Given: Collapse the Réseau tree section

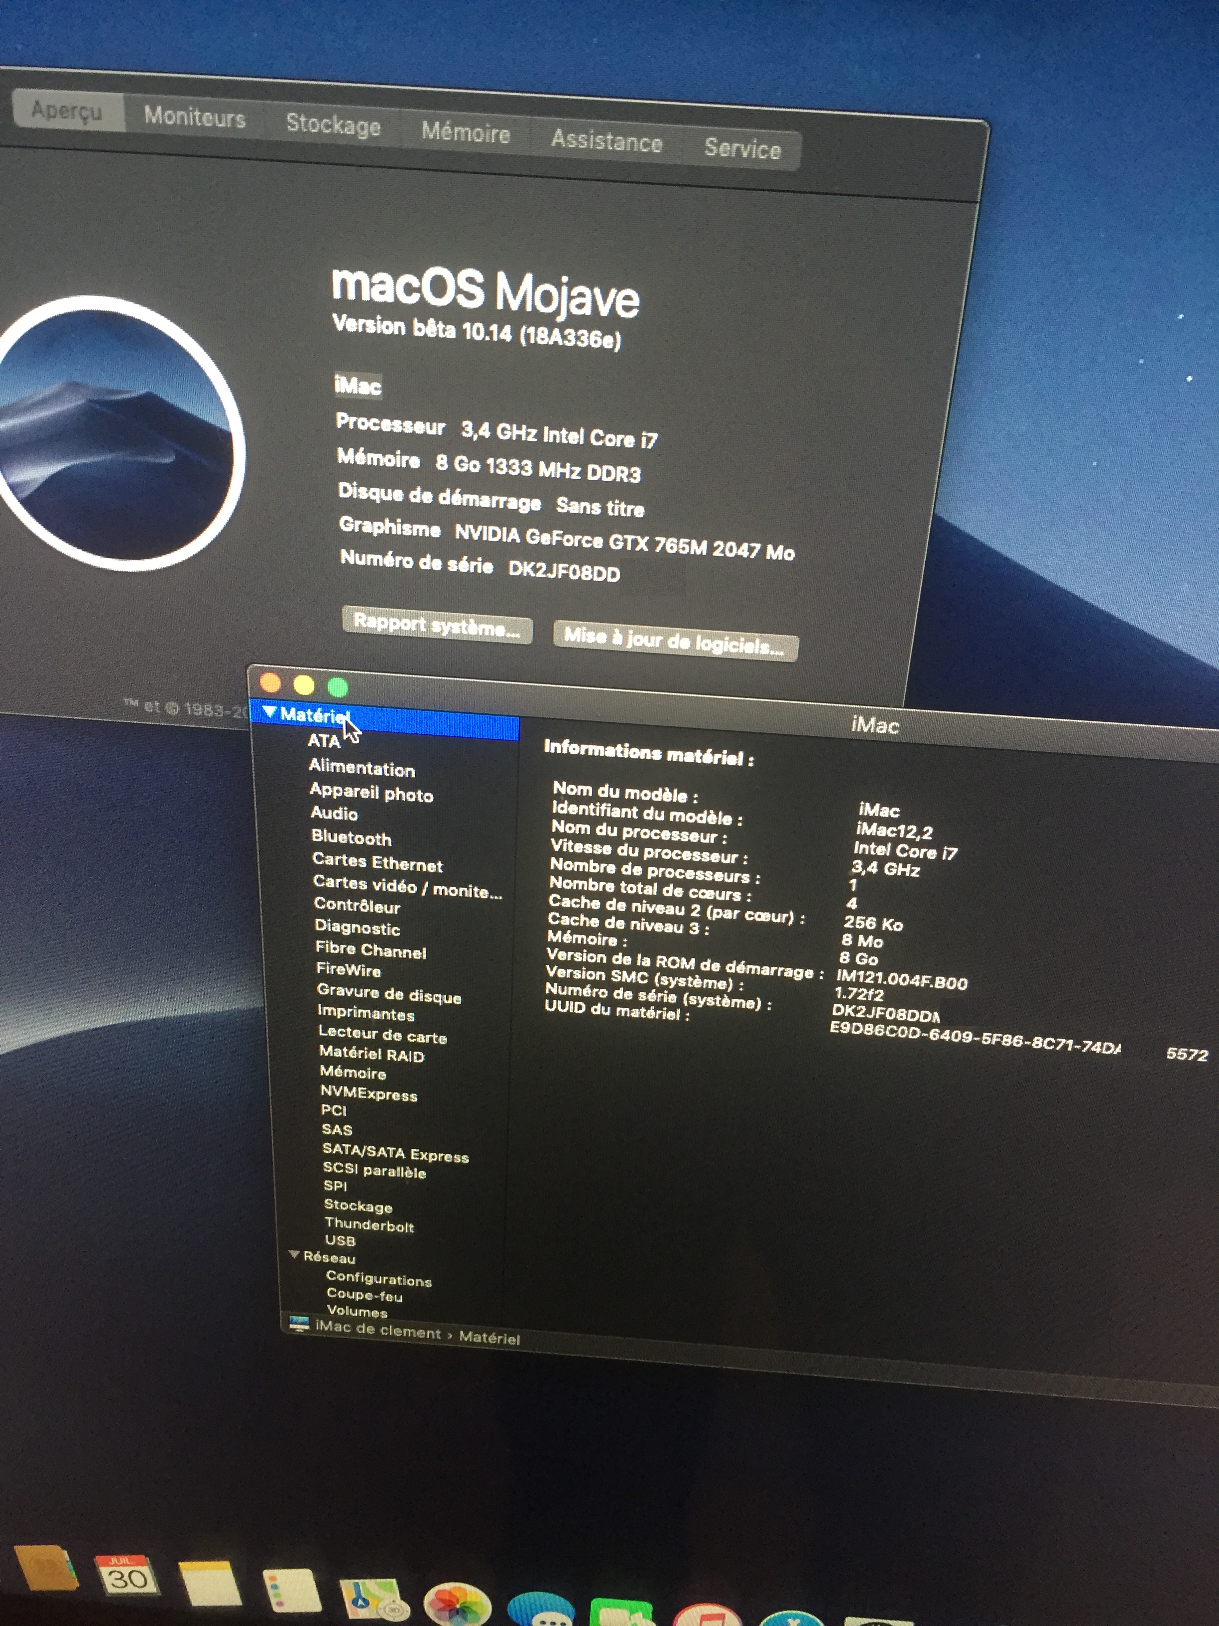Looking at the screenshot, I should click(294, 1255).
